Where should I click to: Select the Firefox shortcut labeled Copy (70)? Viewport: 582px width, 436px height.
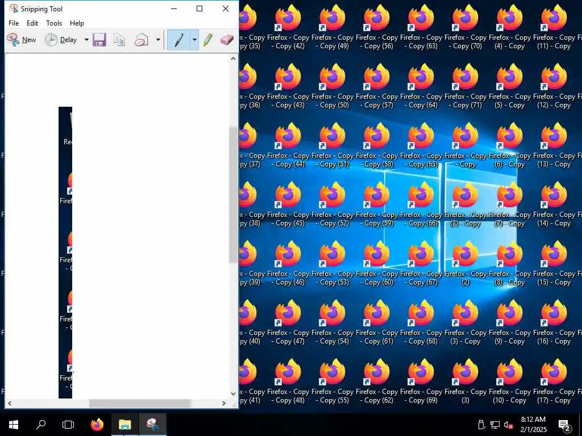465,27
